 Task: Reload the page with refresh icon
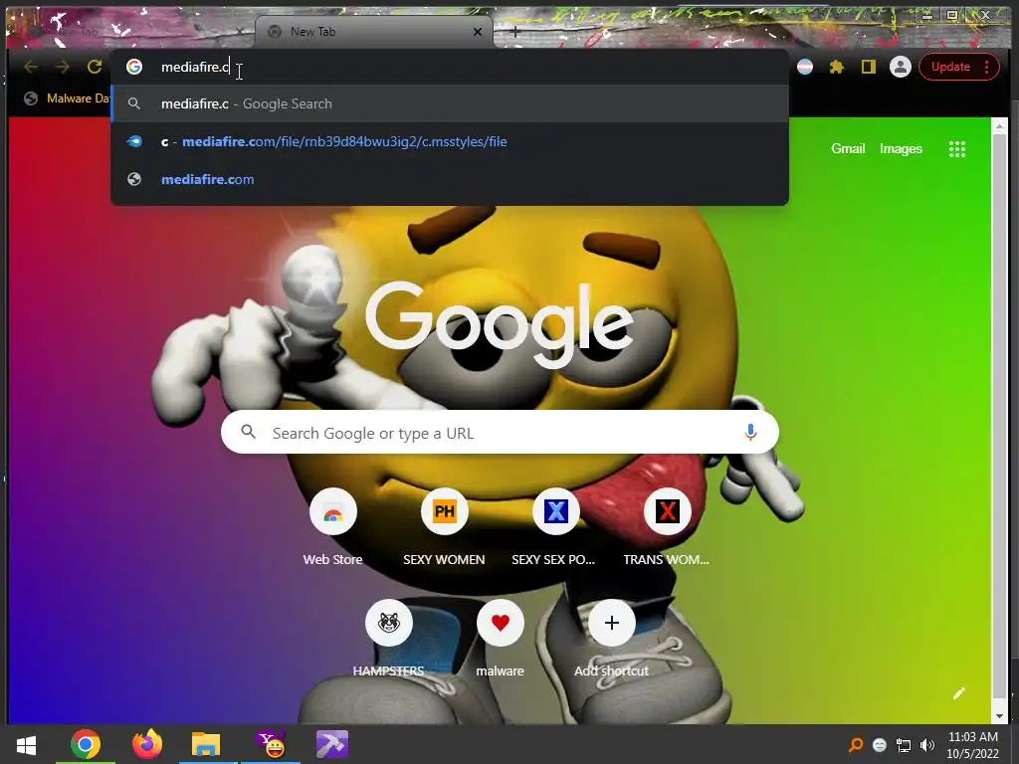click(95, 67)
